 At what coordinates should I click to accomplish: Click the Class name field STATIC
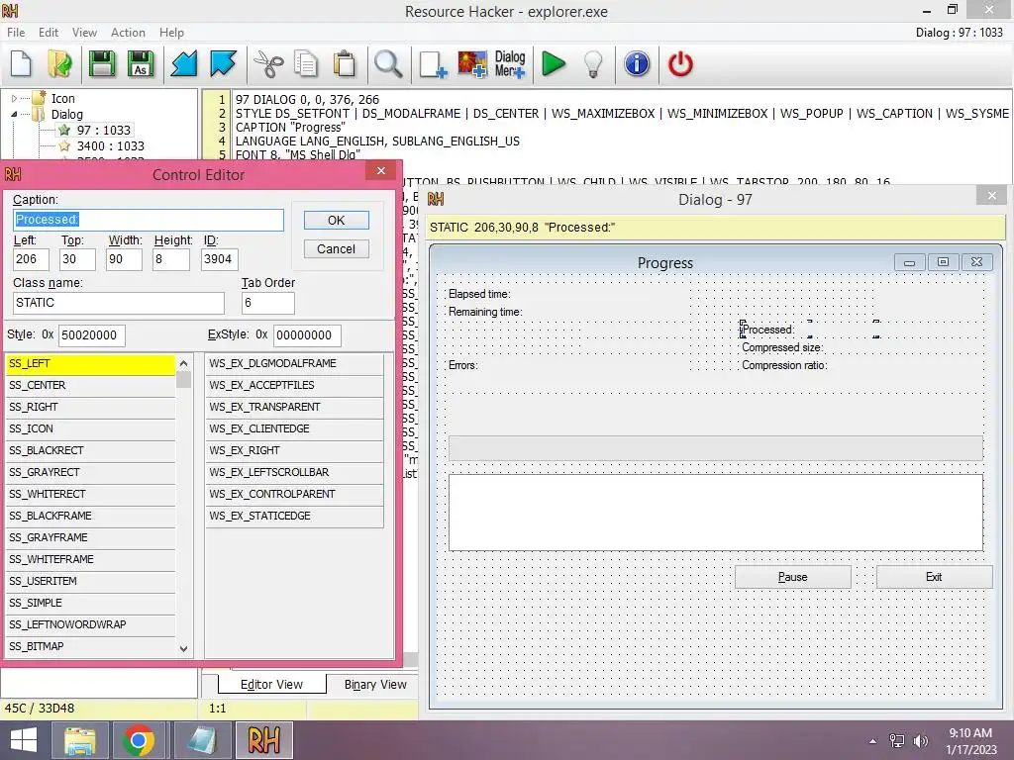pyautogui.click(x=119, y=303)
